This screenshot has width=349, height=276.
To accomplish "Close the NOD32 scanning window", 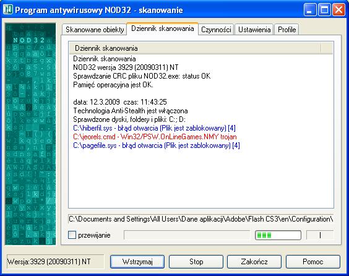I will tap(338, 10).
